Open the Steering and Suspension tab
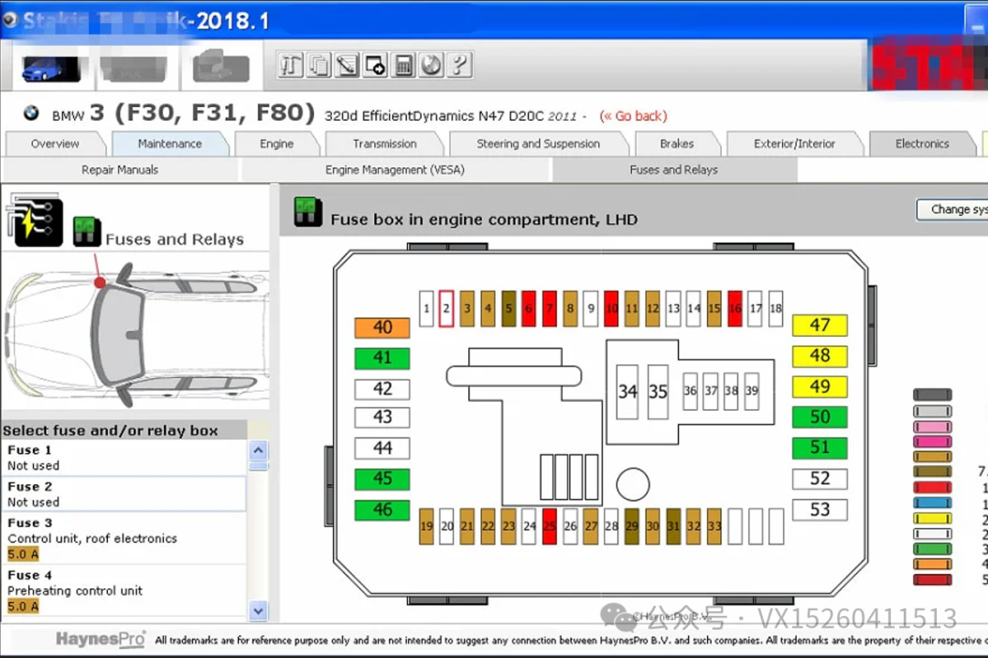This screenshot has width=988, height=658. (538, 144)
